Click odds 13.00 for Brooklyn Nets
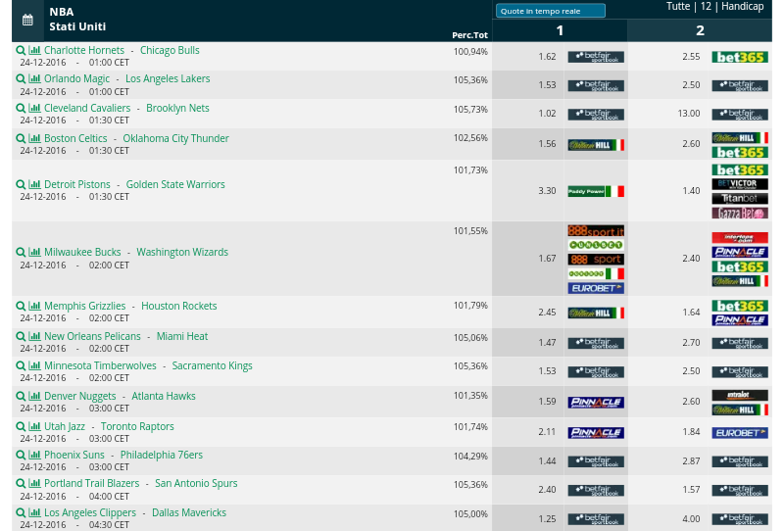 (x=689, y=114)
